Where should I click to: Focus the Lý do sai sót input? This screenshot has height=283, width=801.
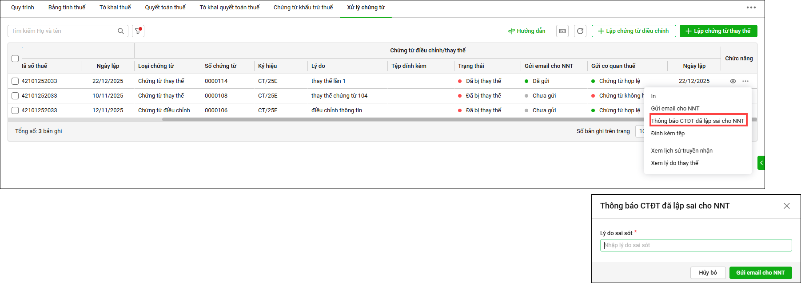tap(696, 245)
